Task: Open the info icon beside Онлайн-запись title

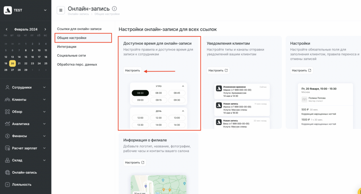Action: point(114,9)
